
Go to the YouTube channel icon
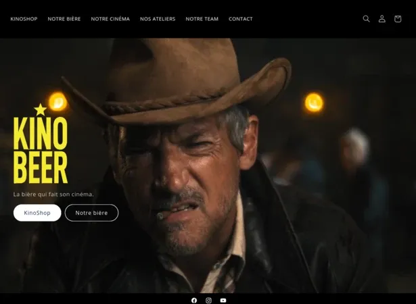click(x=223, y=300)
